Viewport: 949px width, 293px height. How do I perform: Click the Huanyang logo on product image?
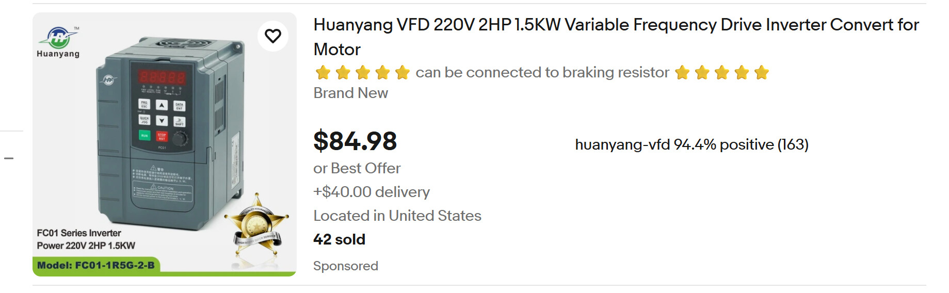[x=58, y=42]
